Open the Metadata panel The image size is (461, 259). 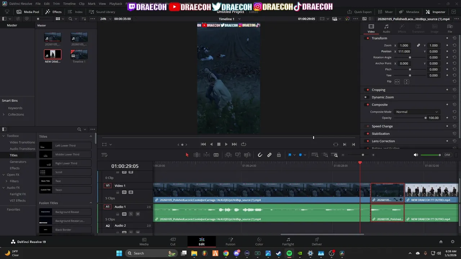[409, 12]
